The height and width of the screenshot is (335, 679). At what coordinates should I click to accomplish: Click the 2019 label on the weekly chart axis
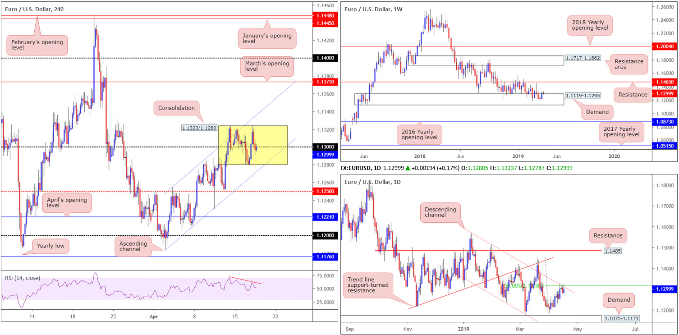[518, 156]
